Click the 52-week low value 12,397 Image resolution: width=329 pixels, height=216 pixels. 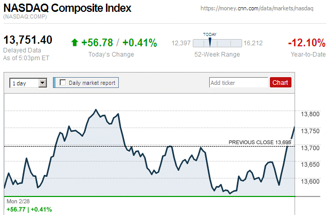click(181, 43)
